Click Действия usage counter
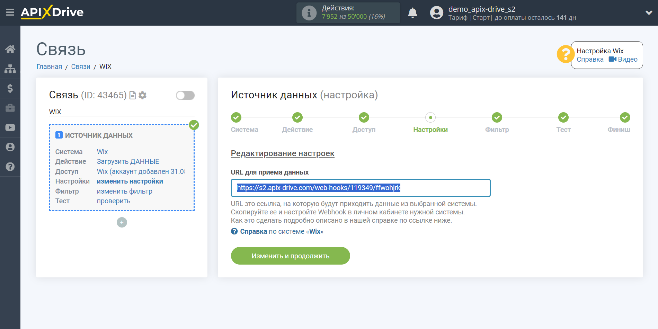The height and width of the screenshot is (329, 658). (348, 13)
